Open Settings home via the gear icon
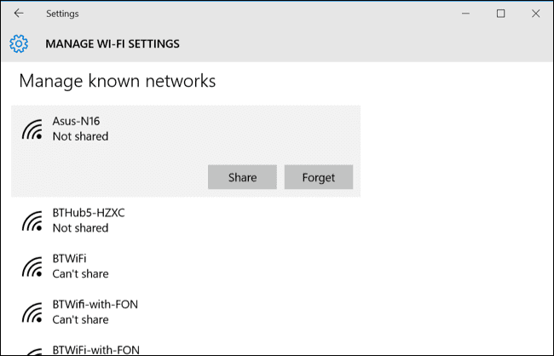554x356 pixels. (x=19, y=43)
